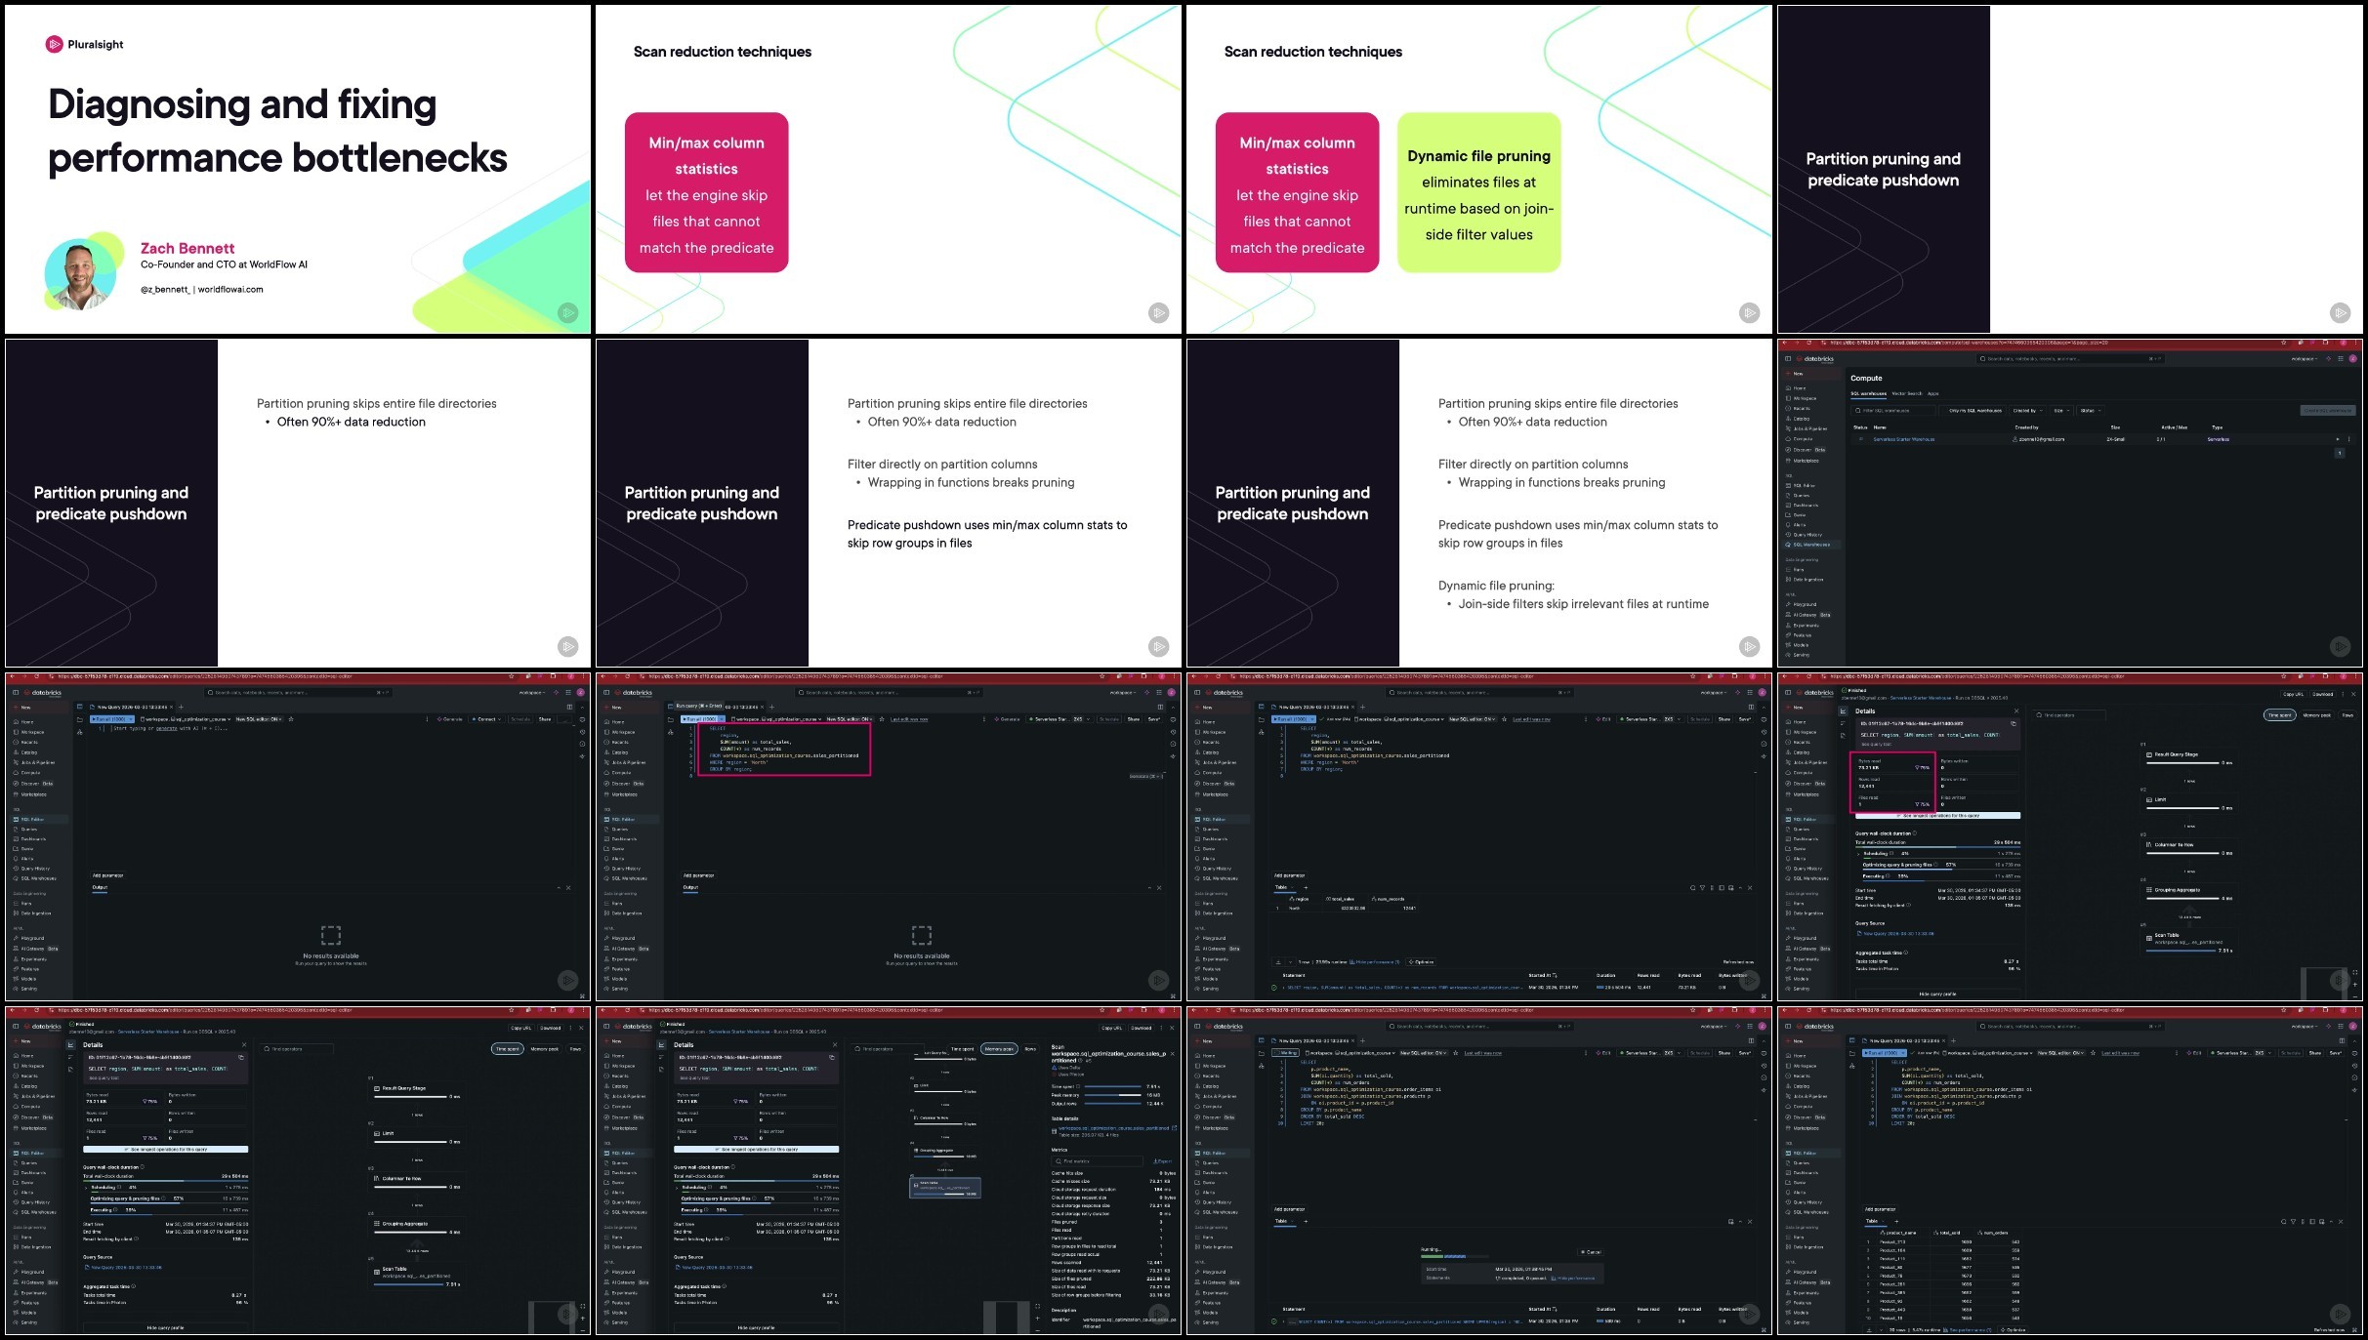Click plus new-tab icon in Running query frame
Image resolution: width=2368 pixels, height=1340 pixels.
coord(1362,1040)
